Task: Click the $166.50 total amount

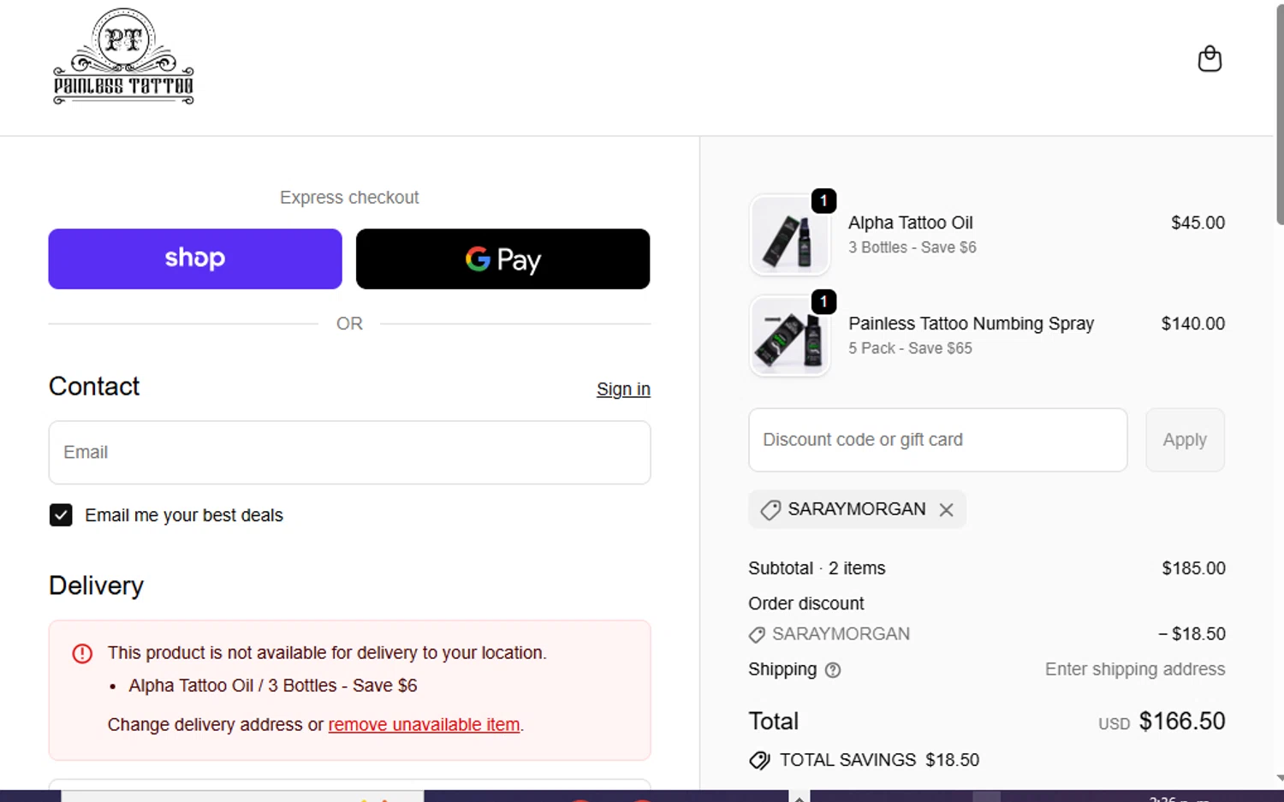Action: click(1182, 722)
